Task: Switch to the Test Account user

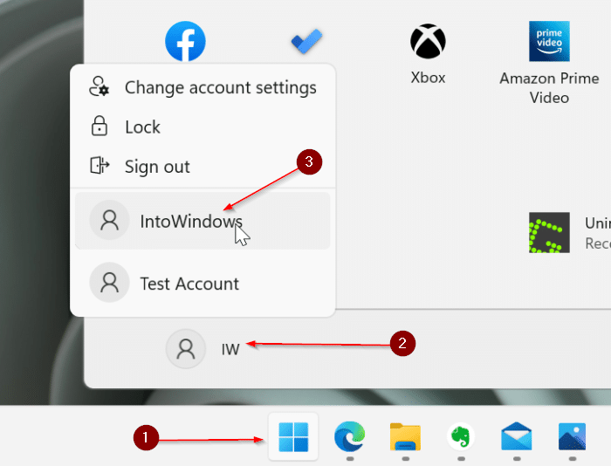Action: tap(203, 284)
